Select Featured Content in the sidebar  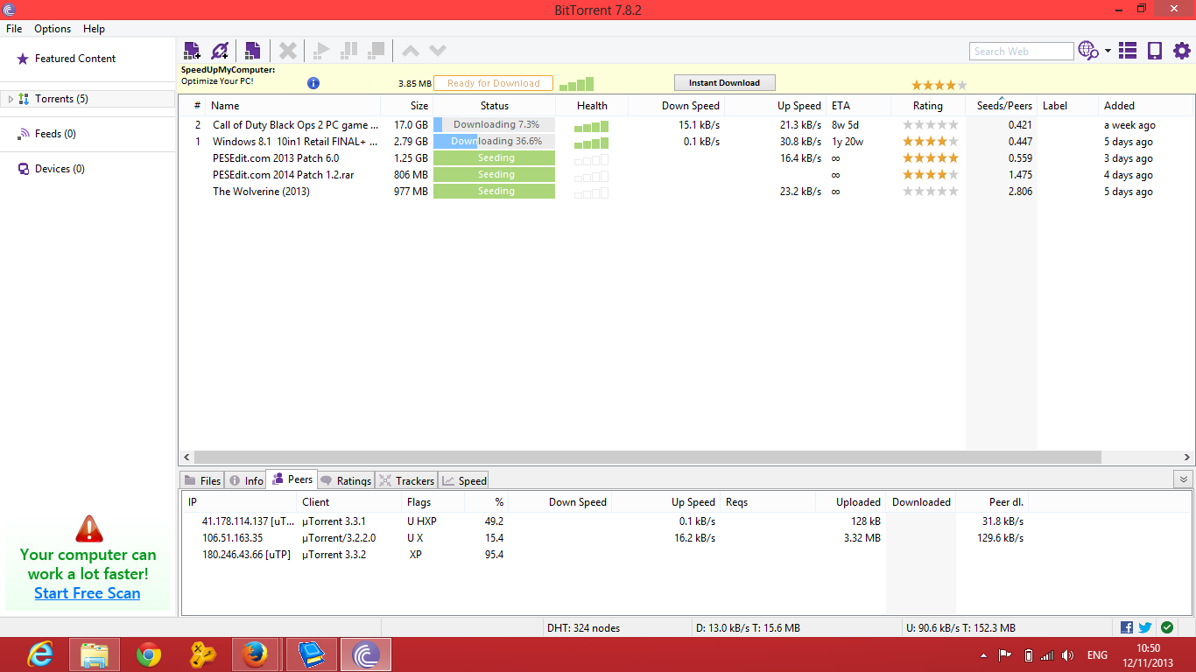(x=75, y=59)
